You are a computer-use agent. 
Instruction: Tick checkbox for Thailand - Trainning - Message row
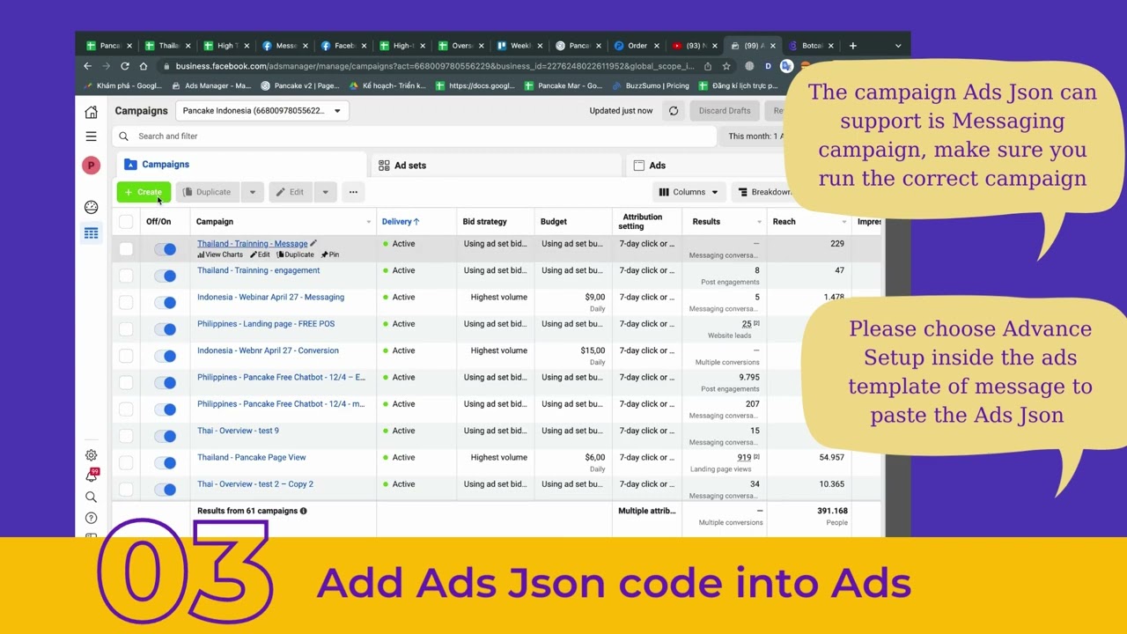[126, 249]
